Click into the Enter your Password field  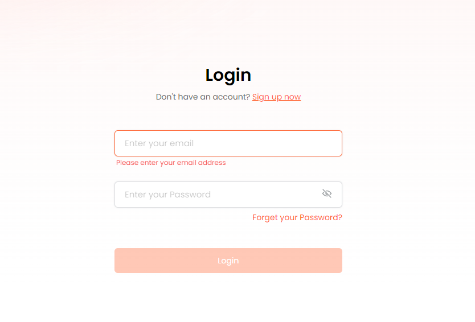tap(216, 195)
